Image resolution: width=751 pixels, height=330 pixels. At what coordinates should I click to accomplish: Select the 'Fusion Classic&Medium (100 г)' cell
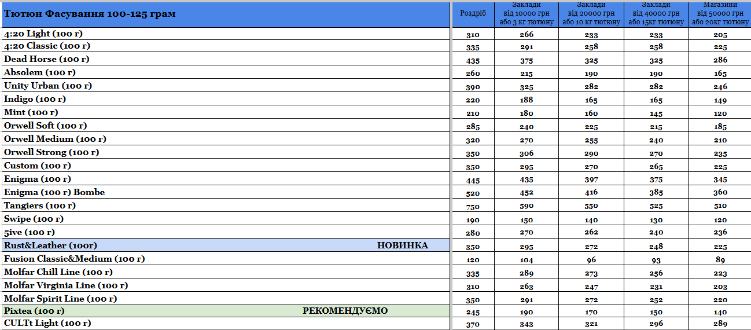tap(225, 259)
